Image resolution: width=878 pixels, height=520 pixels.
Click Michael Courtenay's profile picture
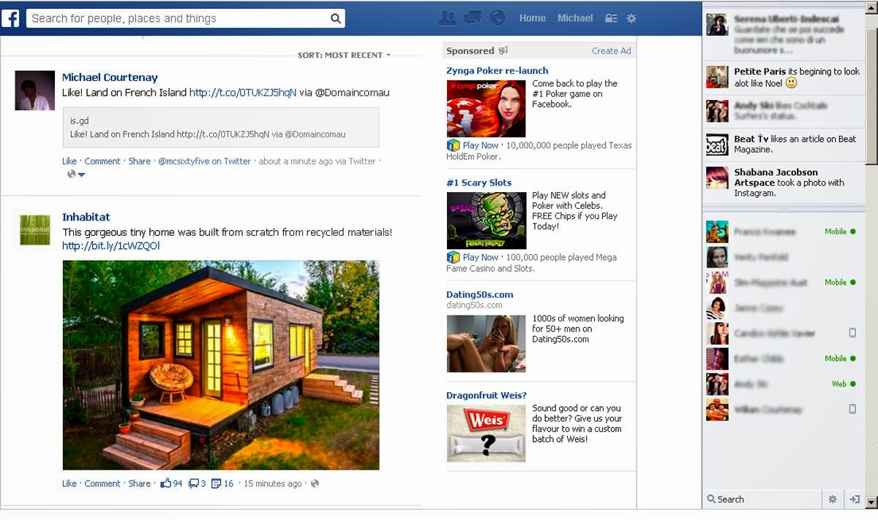click(35, 91)
